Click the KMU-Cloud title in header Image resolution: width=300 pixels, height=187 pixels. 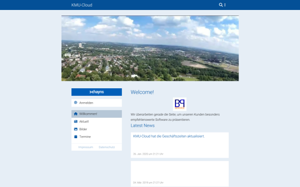click(x=81, y=5)
